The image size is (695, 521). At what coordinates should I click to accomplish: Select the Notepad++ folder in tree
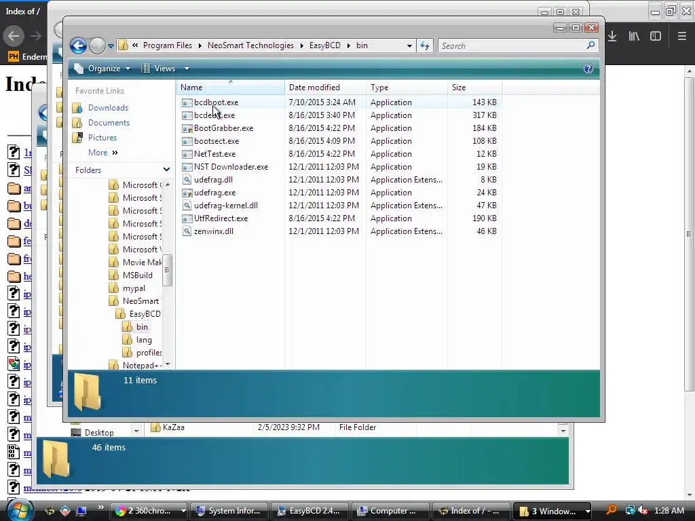pos(141,366)
